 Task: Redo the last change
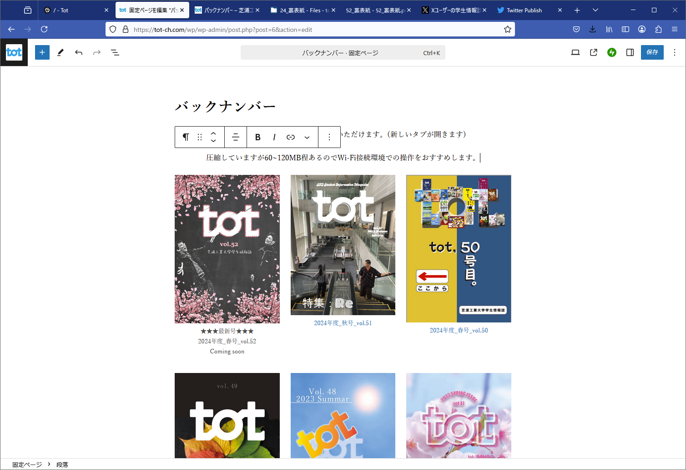96,52
